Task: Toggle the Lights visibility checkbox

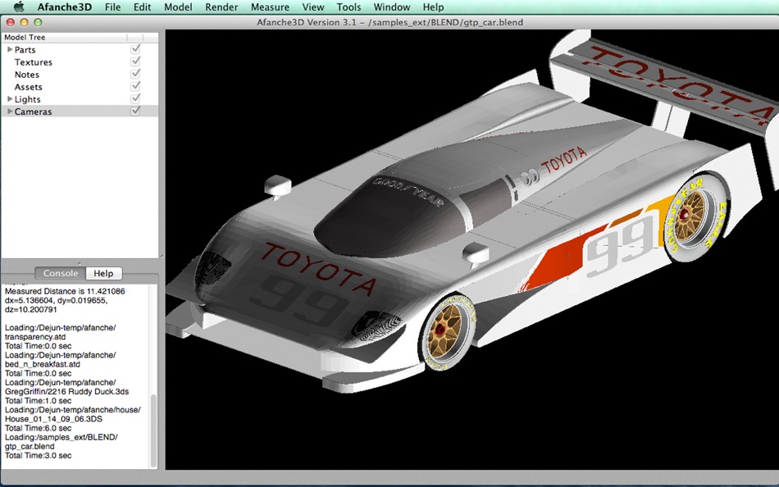Action: pyautogui.click(x=135, y=99)
